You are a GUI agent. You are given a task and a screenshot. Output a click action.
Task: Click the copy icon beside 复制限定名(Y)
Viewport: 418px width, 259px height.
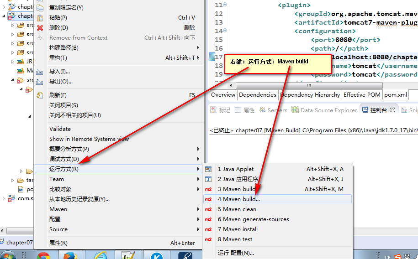click(40, 8)
